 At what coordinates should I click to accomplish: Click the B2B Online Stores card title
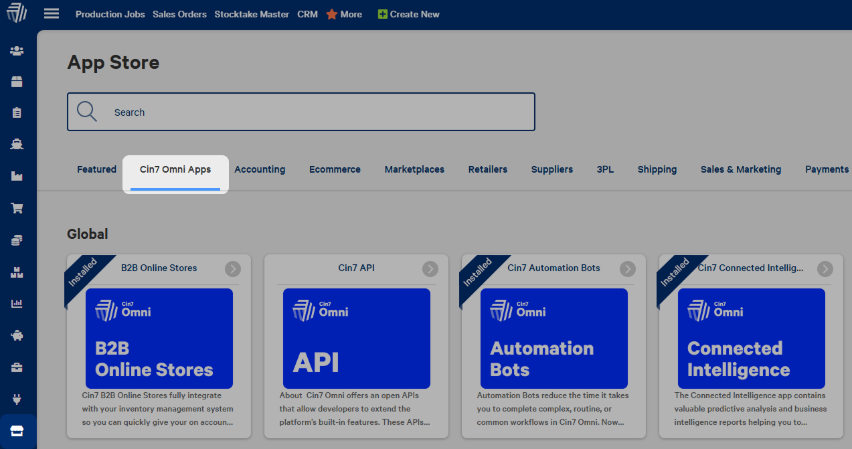coord(159,268)
